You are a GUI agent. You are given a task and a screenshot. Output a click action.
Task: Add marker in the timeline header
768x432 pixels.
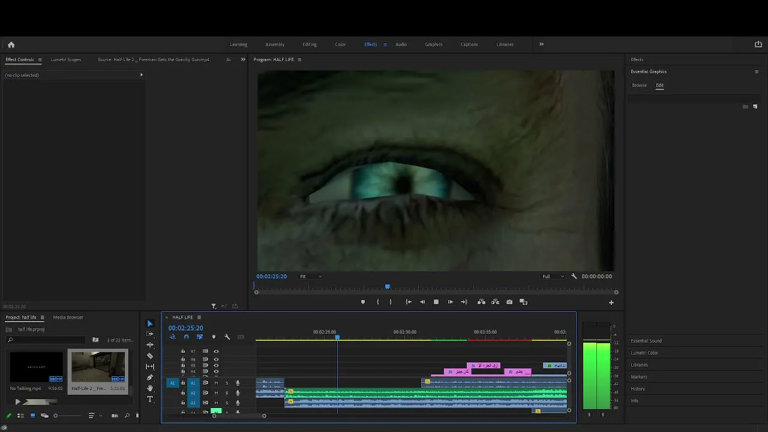click(214, 337)
